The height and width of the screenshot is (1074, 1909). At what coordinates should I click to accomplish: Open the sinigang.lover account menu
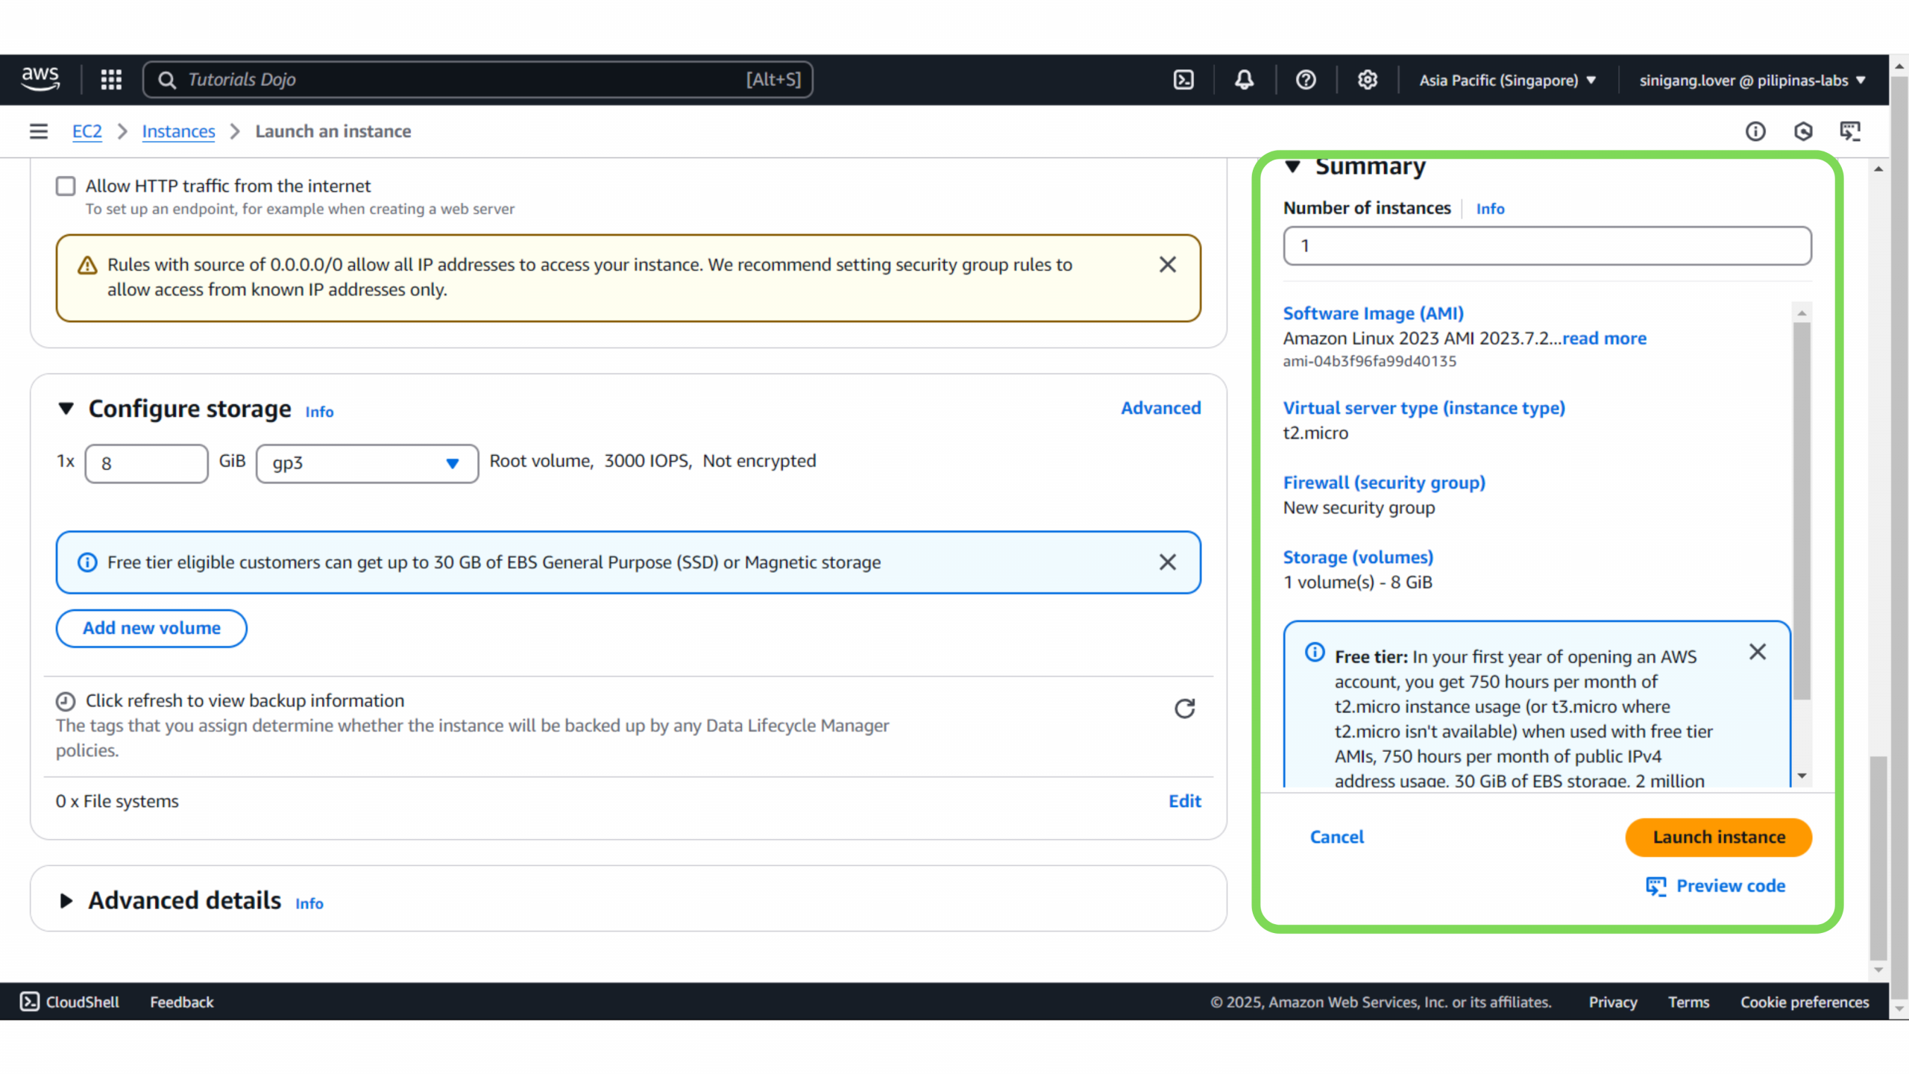click(x=1752, y=80)
